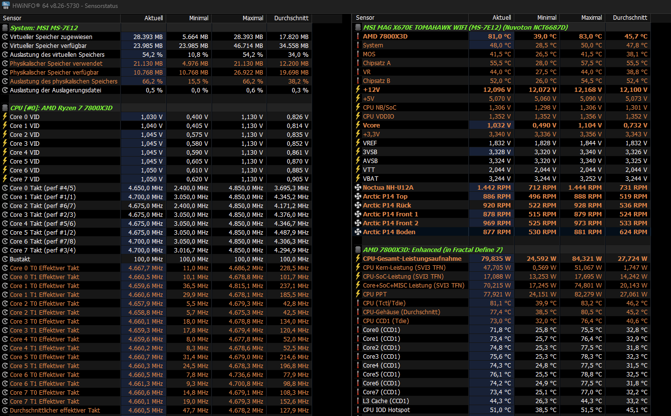Click the clock icon beside Bustakt
The width and height of the screenshot is (671, 416).
click(x=5, y=259)
